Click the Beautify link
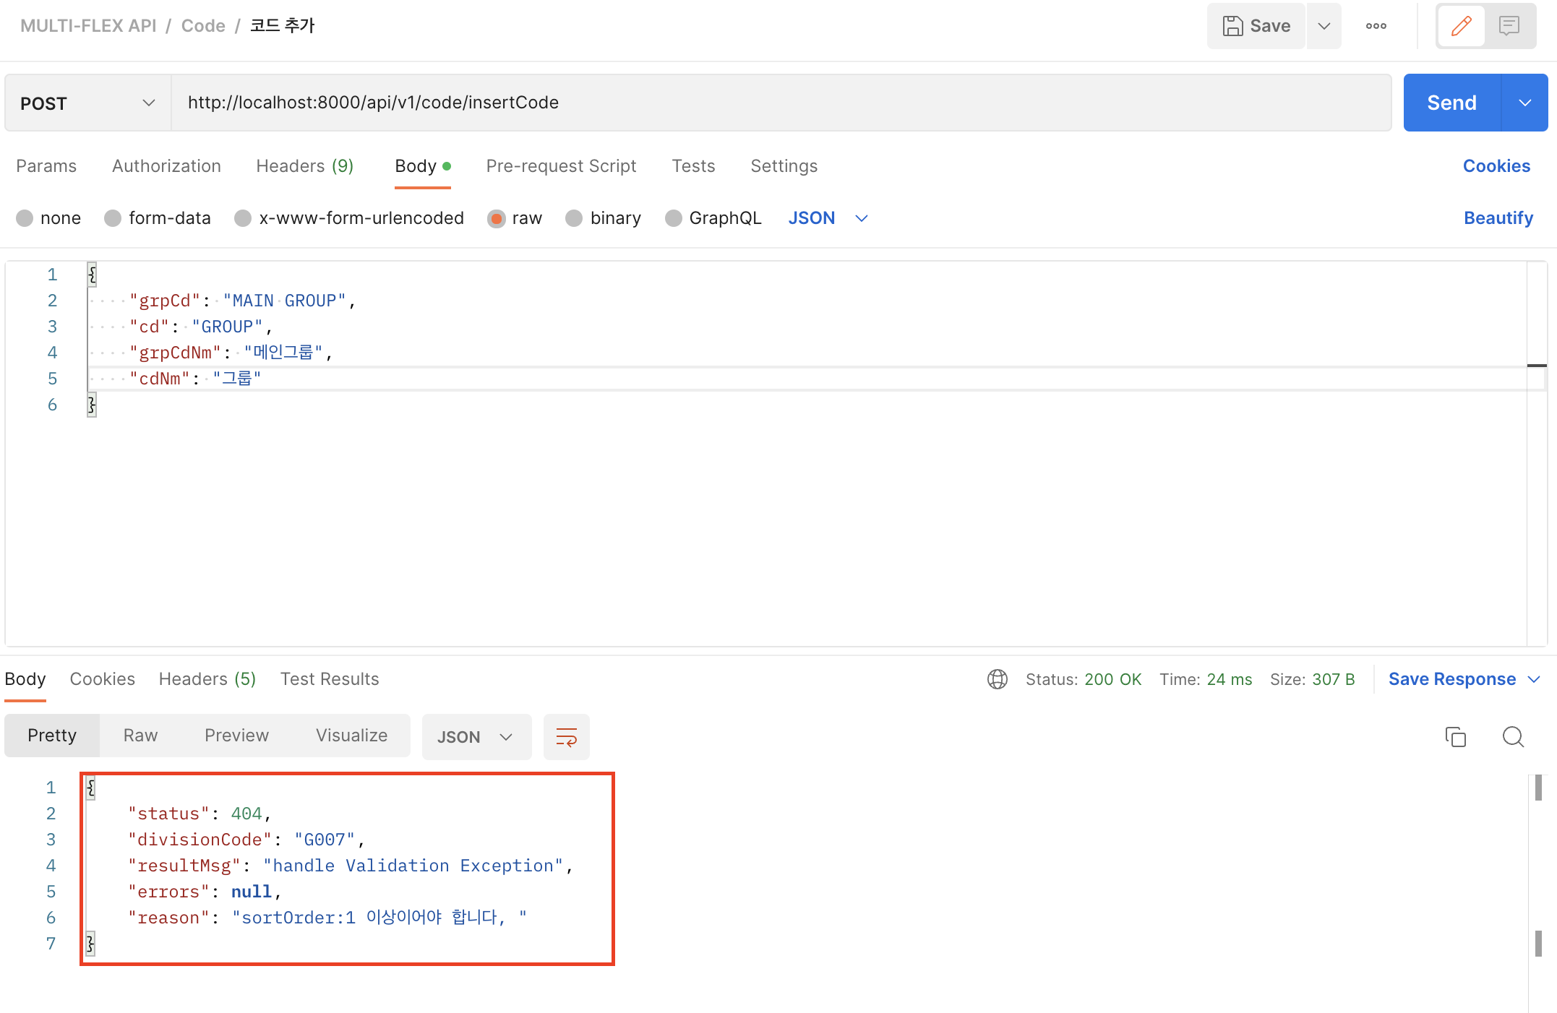The width and height of the screenshot is (1557, 1013). (x=1498, y=218)
